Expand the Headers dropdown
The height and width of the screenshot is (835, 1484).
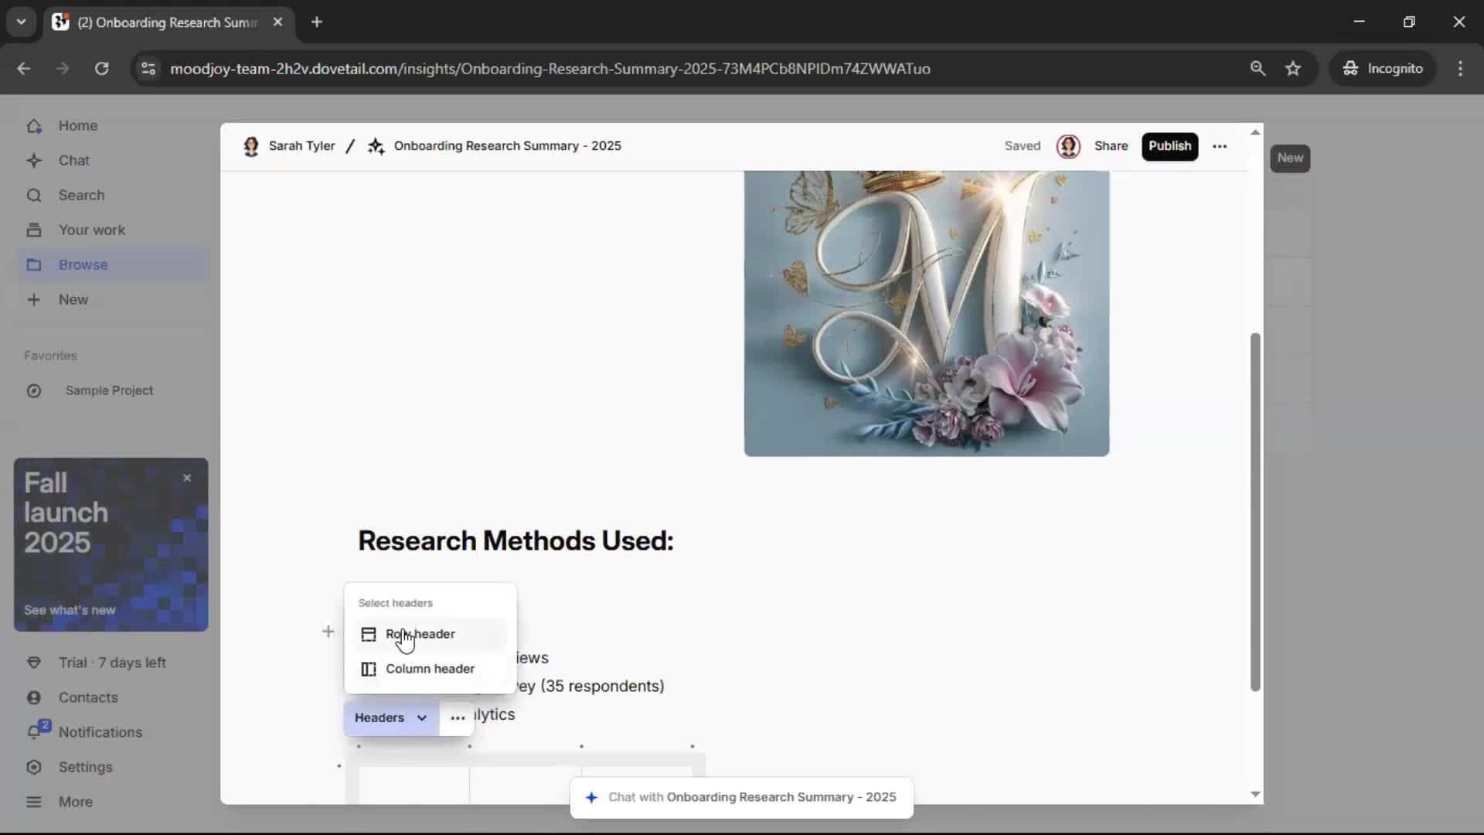pos(391,717)
